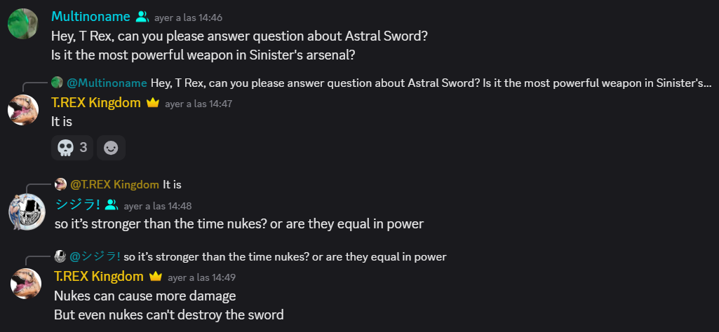Image resolution: width=719 pixels, height=332 pixels.
Task: Click the role icon beside シジラ! username
Action: pyautogui.click(x=112, y=205)
